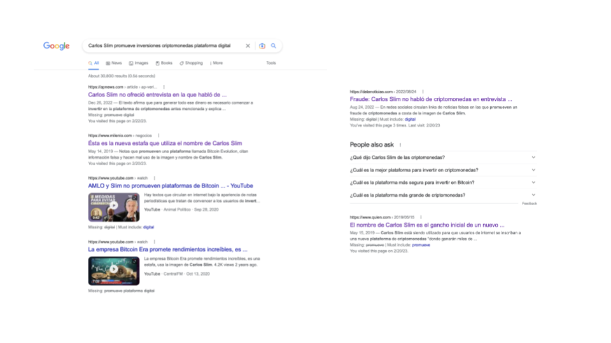Click the magnifying glass search icon

click(x=274, y=46)
